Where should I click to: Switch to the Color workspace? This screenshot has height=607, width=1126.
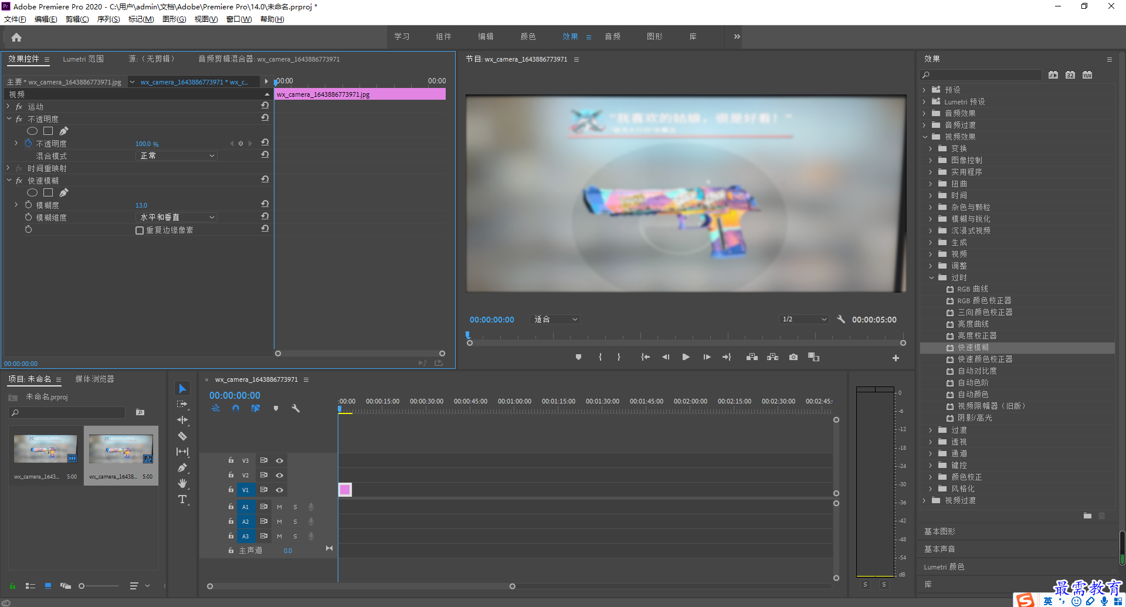pyautogui.click(x=528, y=36)
